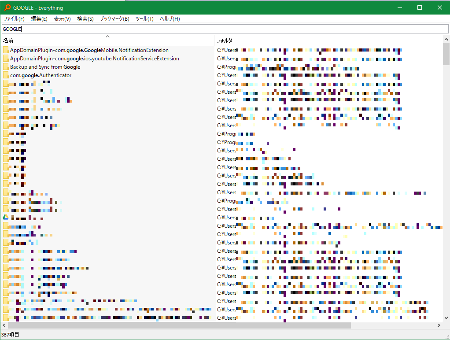Sort results by the 名前 column header
This screenshot has width=450, height=340.
pyautogui.click(x=107, y=41)
